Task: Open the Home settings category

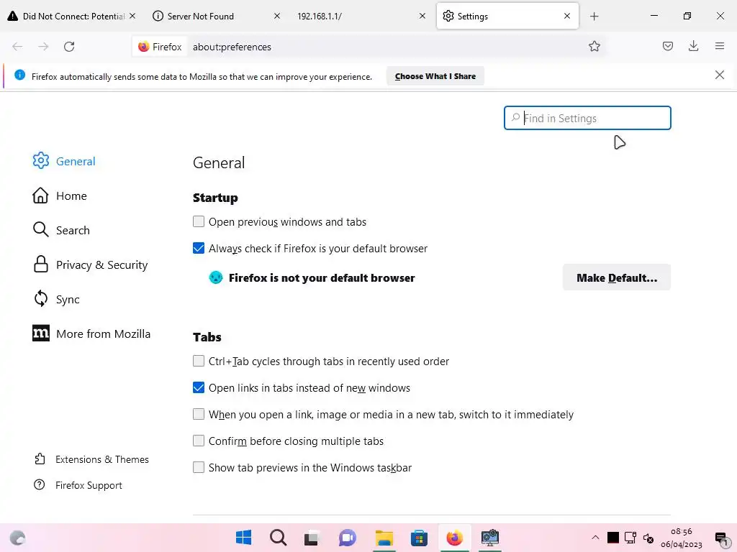Action: point(60,195)
